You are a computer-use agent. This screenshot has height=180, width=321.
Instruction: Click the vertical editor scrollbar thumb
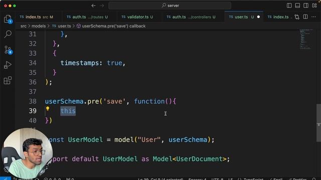pyautogui.click(x=319, y=123)
